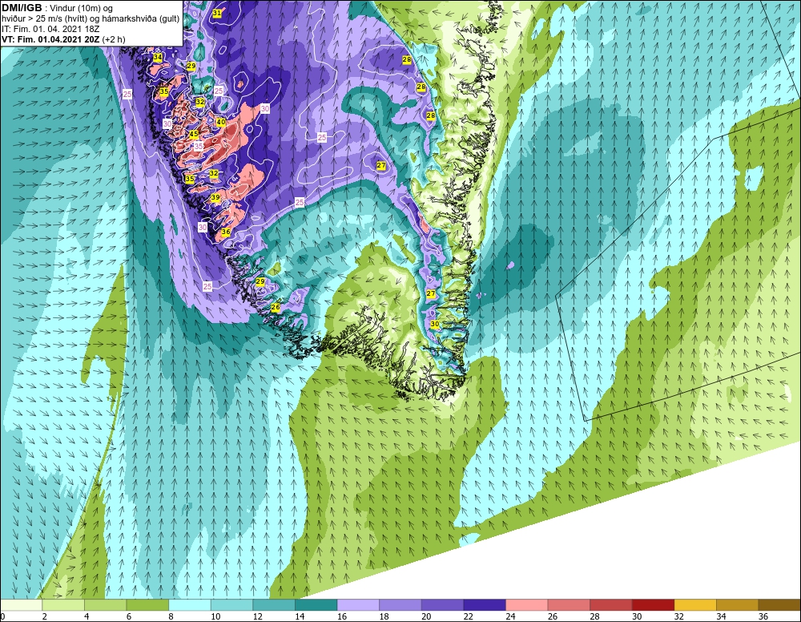Click the legend tick number '0'
Screen dimensions: 801x622
click(2, 617)
